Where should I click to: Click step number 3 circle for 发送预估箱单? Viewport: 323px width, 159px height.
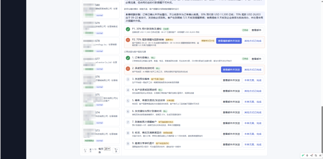coord(128,79)
